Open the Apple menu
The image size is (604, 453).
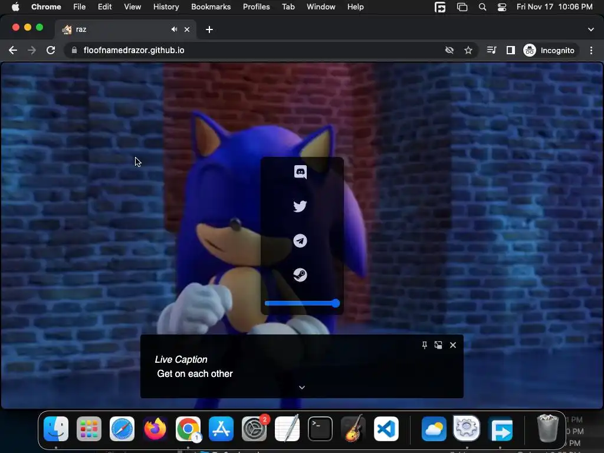[15, 7]
